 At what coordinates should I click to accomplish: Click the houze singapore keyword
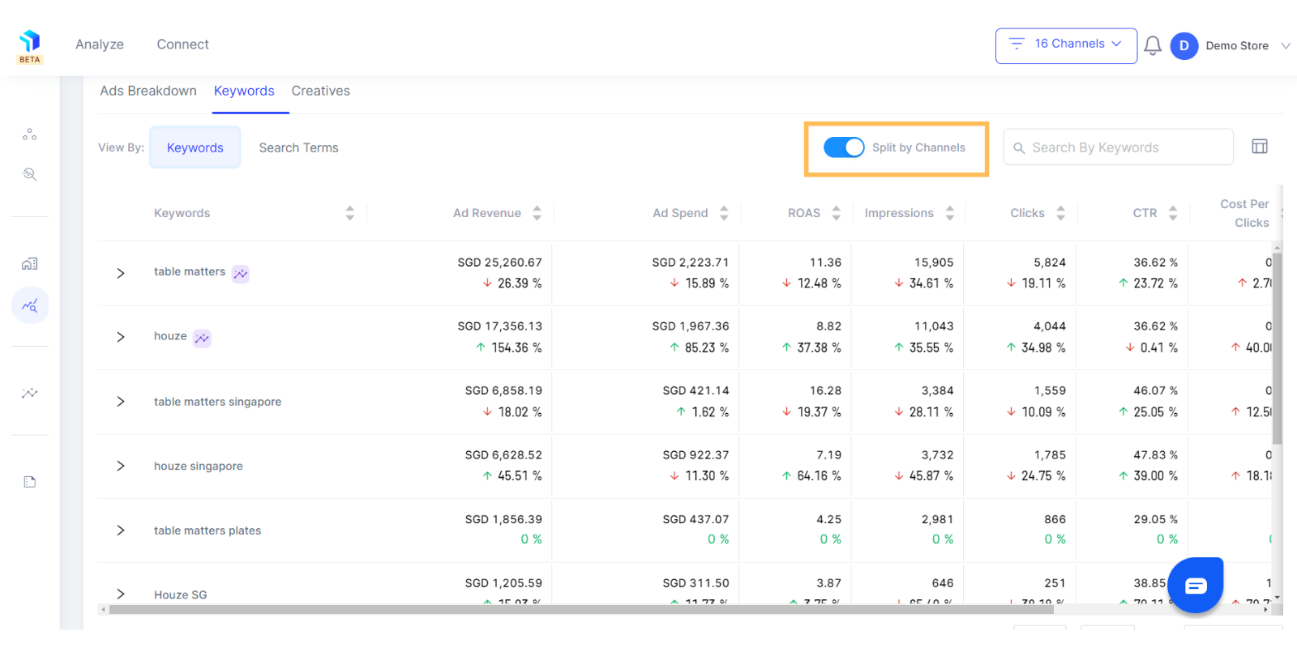199,466
